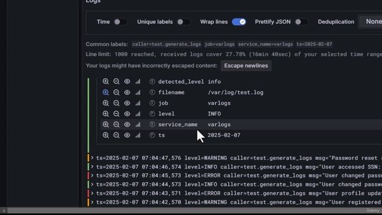
Task: Click the /var/log/test.log filename value
Action: click(236, 93)
